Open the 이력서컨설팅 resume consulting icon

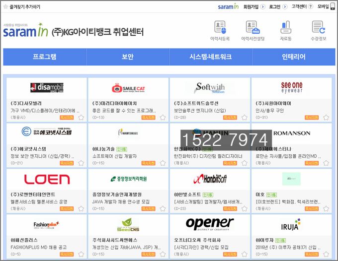pyautogui.click(x=253, y=27)
